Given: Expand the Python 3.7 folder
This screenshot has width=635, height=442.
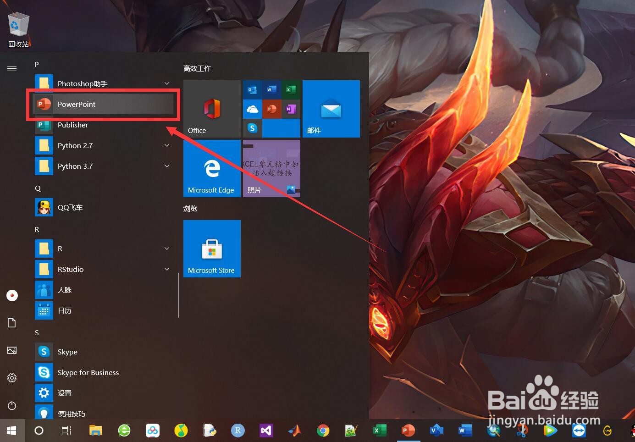Looking at the screenshot, I should tap(167, 166).
